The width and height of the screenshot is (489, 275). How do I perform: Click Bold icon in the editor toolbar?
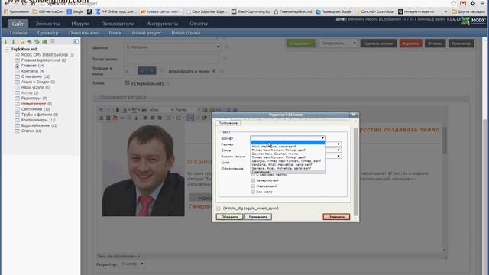118,110
